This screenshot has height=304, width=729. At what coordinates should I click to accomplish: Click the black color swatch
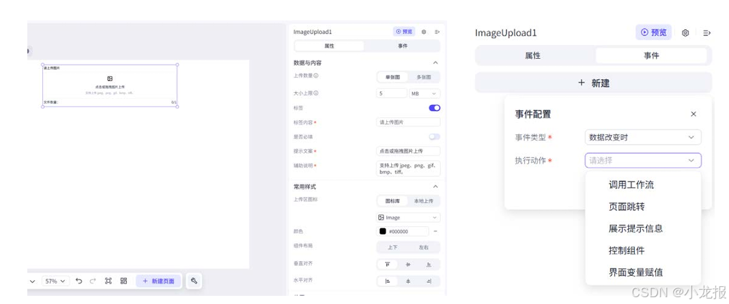point(383,231)
